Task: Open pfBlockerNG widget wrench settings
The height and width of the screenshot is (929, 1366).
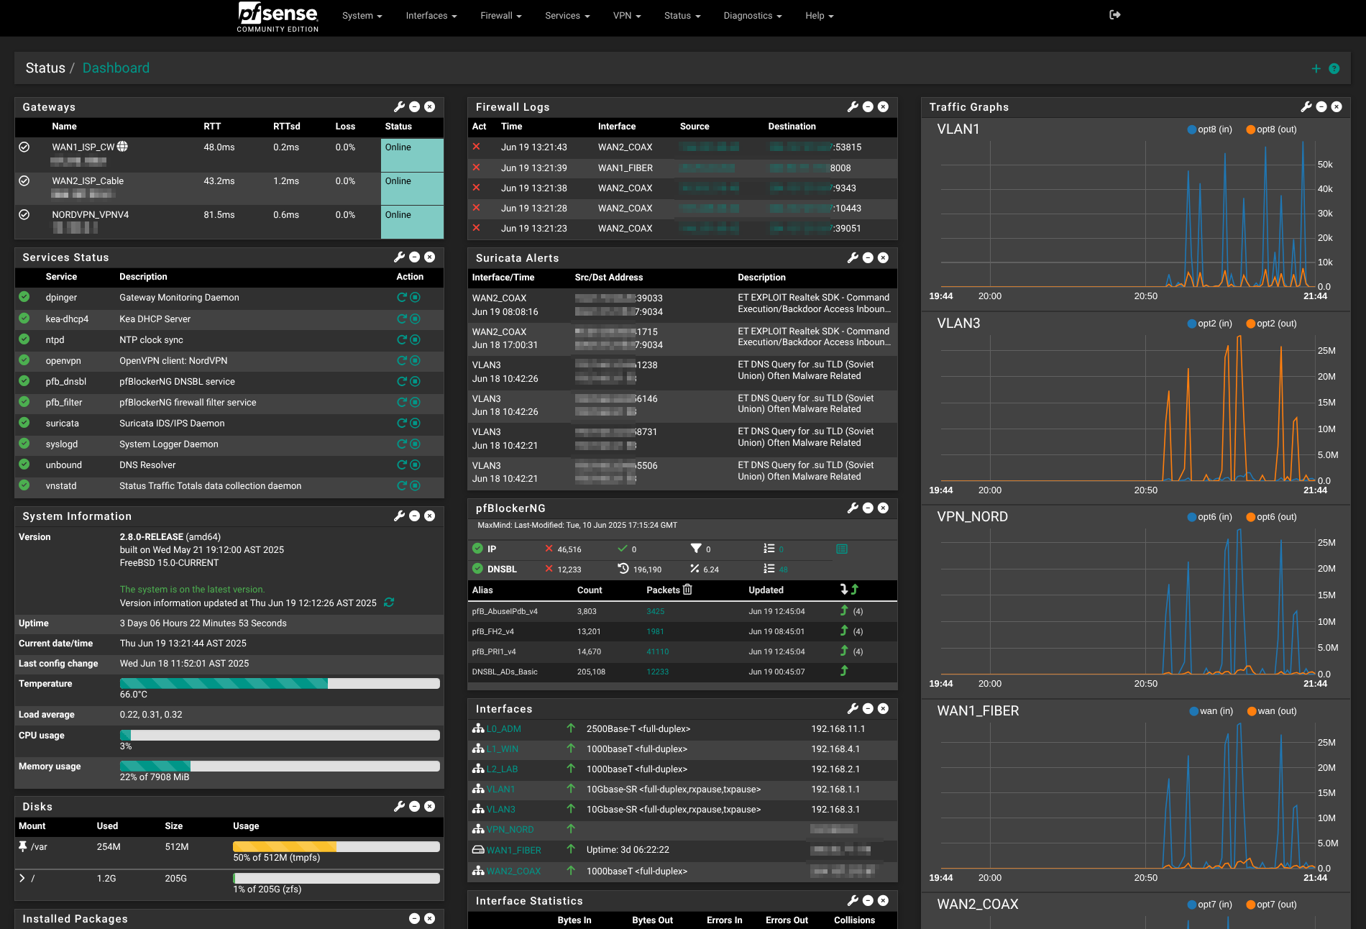Action: coord(853,508)
